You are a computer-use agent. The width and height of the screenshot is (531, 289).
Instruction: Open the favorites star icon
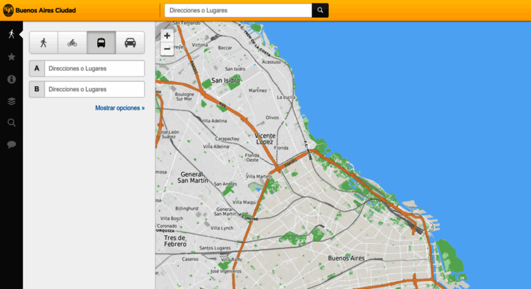[12, 57]
